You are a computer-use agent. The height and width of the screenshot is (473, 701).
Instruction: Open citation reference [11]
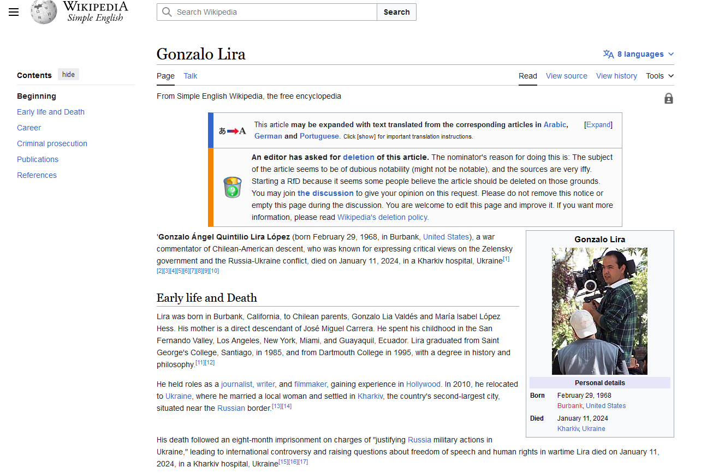pos(200,363)
